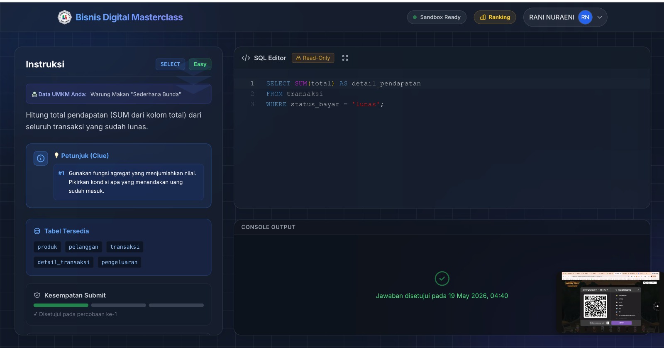Click the shield icon beside Kesempatan Submit

coord(37,295)
